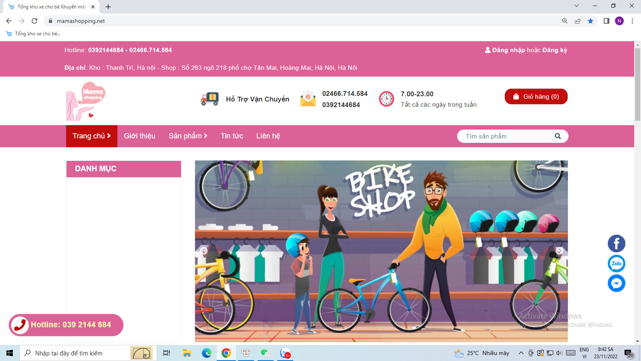Open the weather widget 25°C Nhiều mây

click(x=482, y=353)
